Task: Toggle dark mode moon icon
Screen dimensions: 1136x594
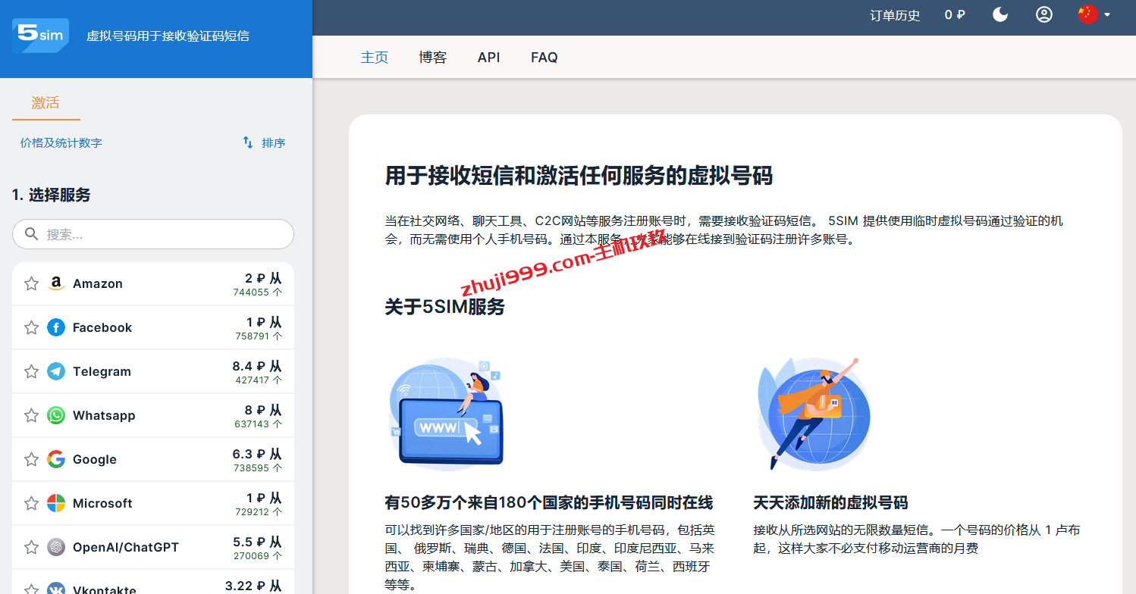Action: pos(1000,14)
